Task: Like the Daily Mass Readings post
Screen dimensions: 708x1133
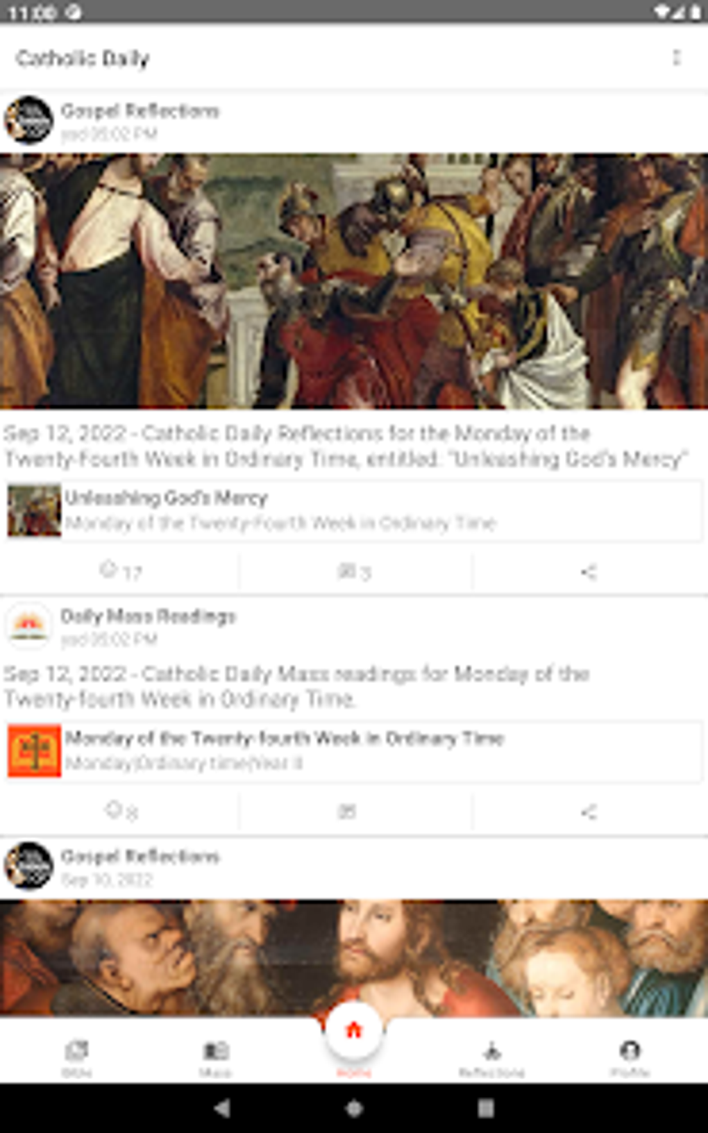Action: (120, 811)
